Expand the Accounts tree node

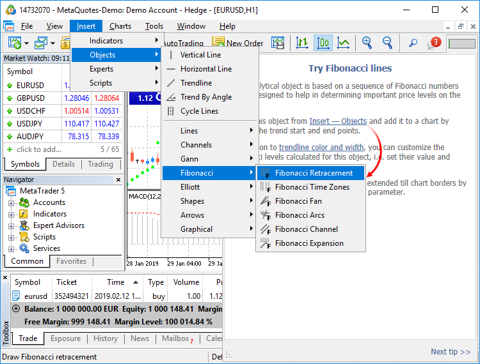pos(12,202)
